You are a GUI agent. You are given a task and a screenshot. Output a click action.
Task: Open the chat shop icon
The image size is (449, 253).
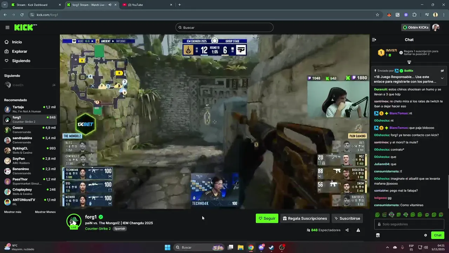coord(378,235)
